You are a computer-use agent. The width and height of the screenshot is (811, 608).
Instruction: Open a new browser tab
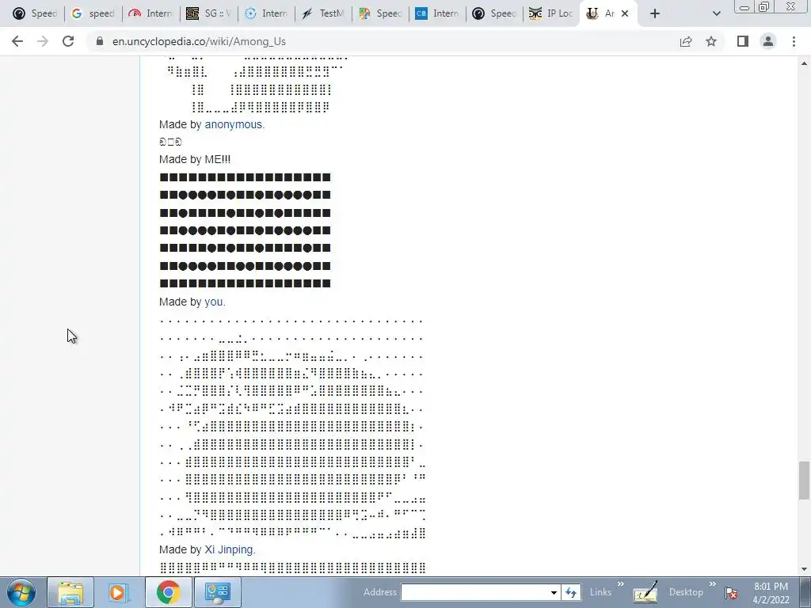click(x=655, y=13)
